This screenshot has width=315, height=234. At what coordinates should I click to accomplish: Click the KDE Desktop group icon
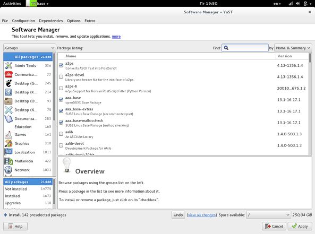coord(8,92)
